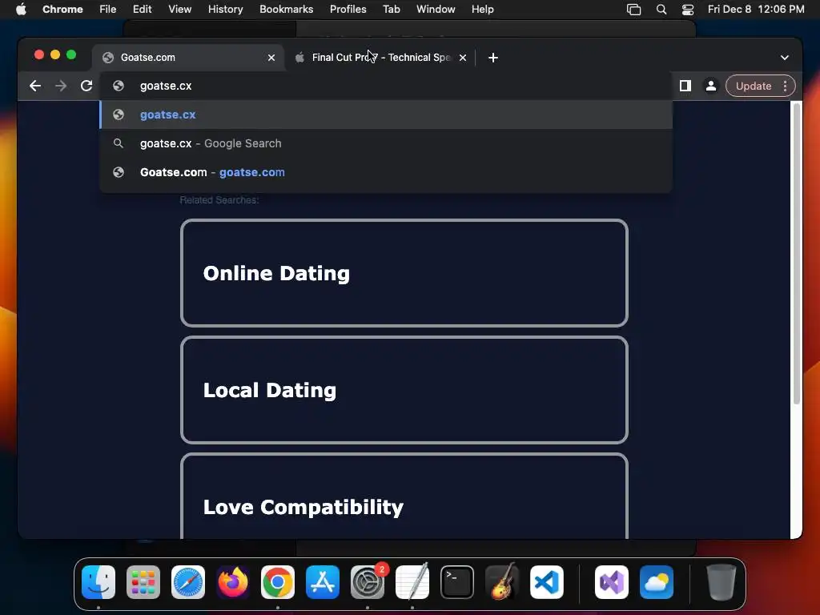Open the View menu
The width and height of the screenshot is (820, 615).
[179, 9]
